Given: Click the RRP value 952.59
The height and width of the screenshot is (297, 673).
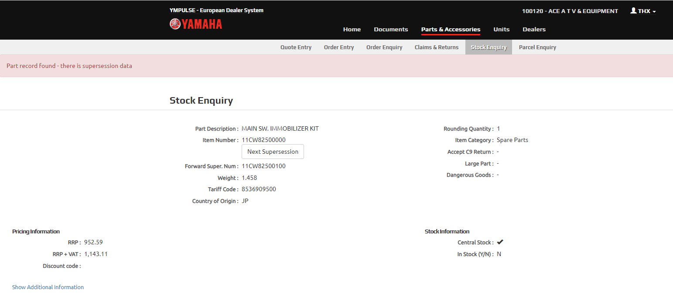Looking at the screenshot, I should tap(93, 242).
